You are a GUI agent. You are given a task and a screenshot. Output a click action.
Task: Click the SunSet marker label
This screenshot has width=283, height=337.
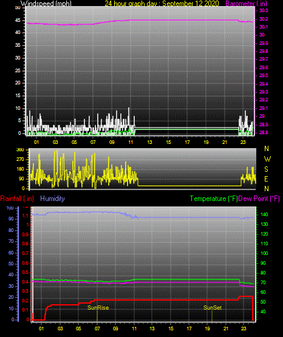tap(213, 308)
